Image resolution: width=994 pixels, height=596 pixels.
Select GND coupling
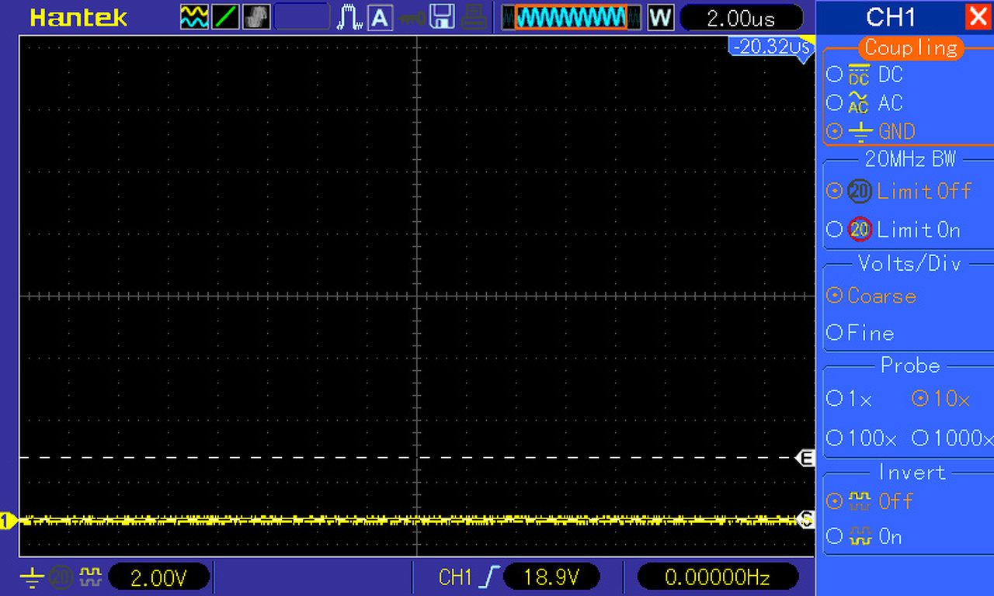(871, 131)
